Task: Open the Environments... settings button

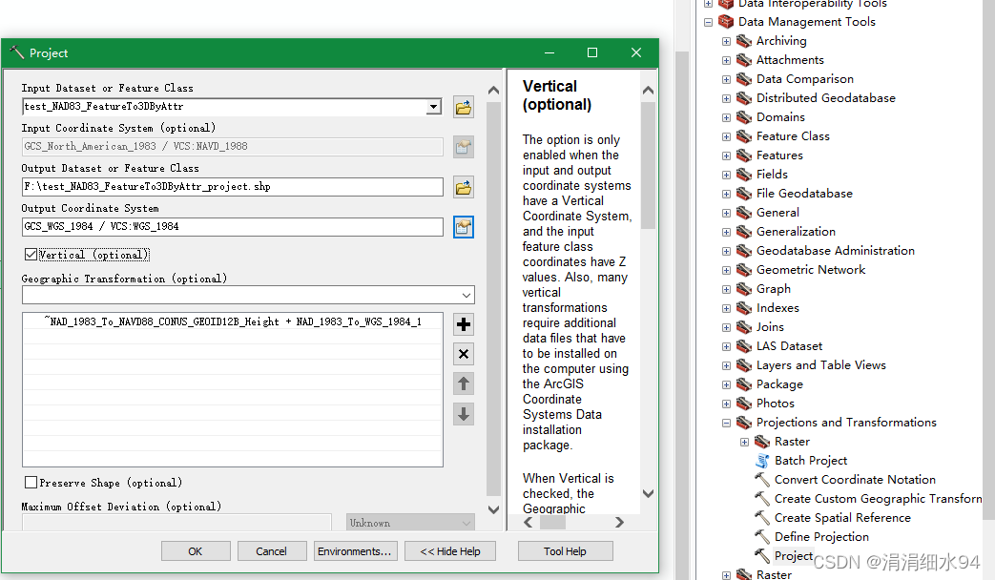Action: [355, 550]
